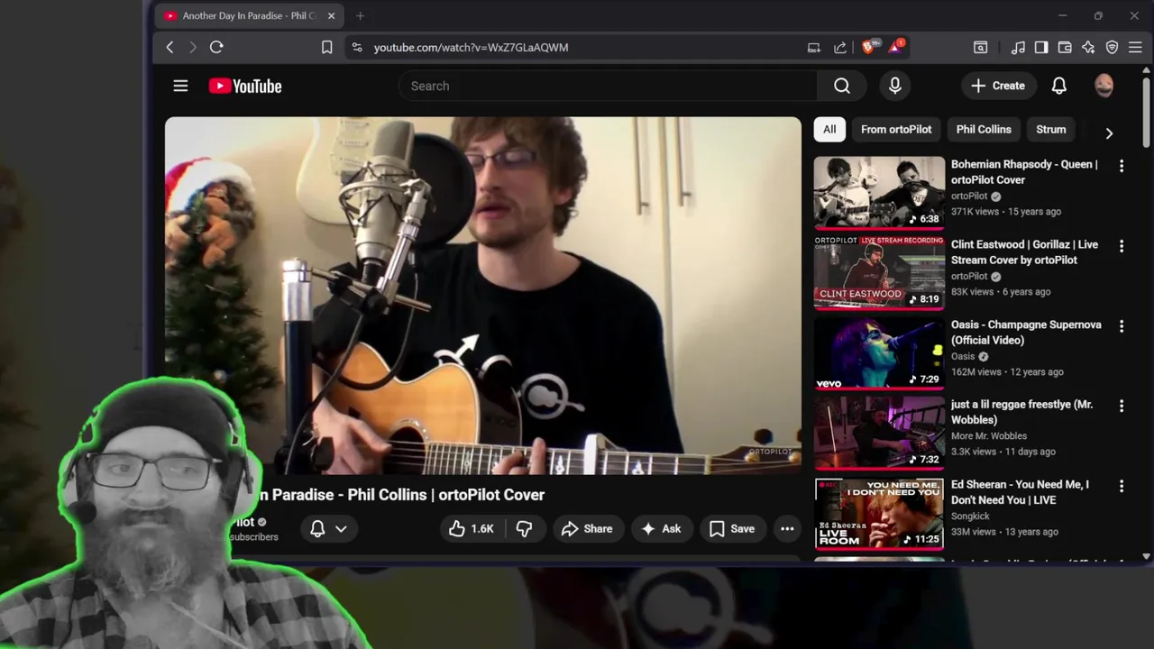Go back with the browser back arrow

point(169,47)
